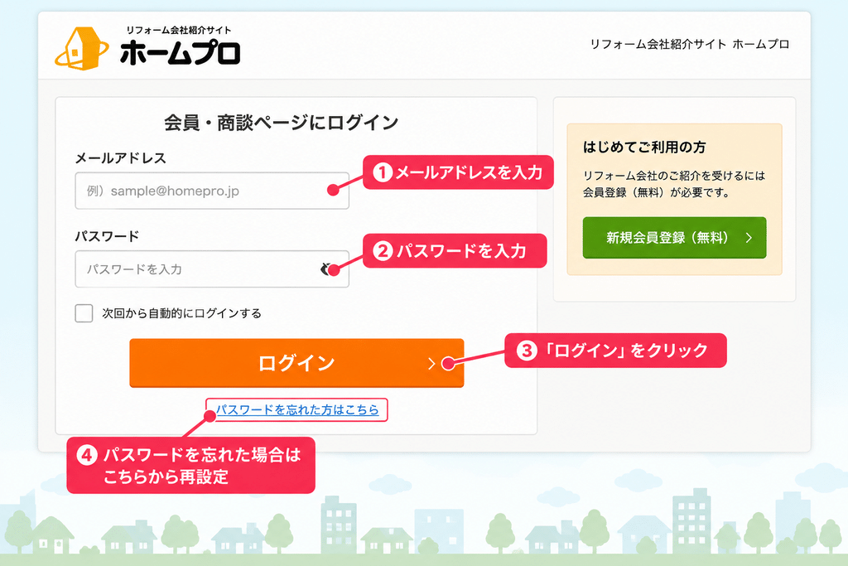This screenshot has height=566, width=848.
Task: Click 次回から自動的にログインする label text
Action: [181, 313]
